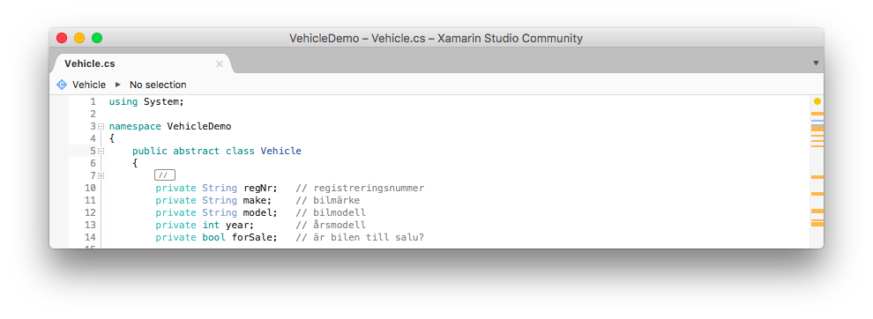The width and height of the screenshot is (873, 319).
Task: Click the 'är bilen till salu?' comment
Action: click(x=361, y=237)
